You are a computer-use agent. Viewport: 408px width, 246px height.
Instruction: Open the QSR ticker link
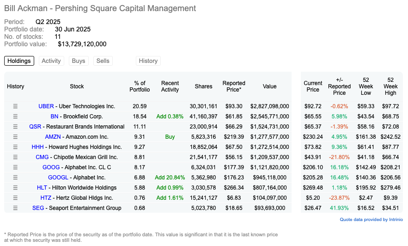(x=35, y=127)
